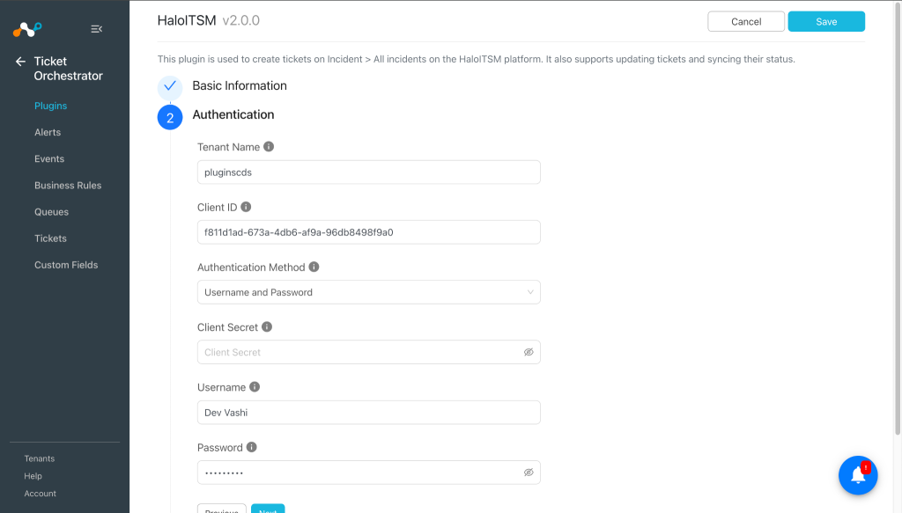Collapse the sidebar with the menu icon

click(x=97, y=29)
